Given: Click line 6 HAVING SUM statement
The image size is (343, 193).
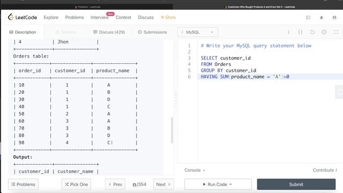Looking at the screenshot, I should coord(245,77).
